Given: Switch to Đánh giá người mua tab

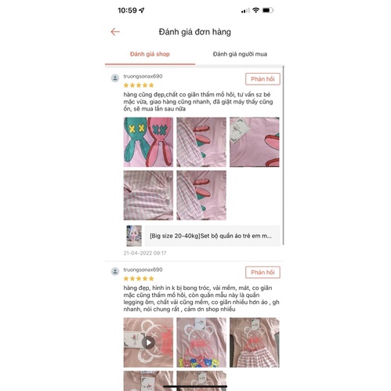Looking at the screenshot, I should 240,54.
